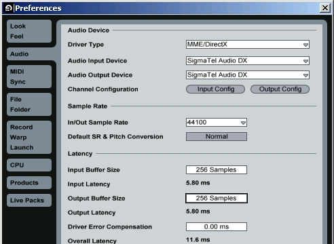Select the Audio preferences tab
Screen dimensions: 334x244
point(31,54)
